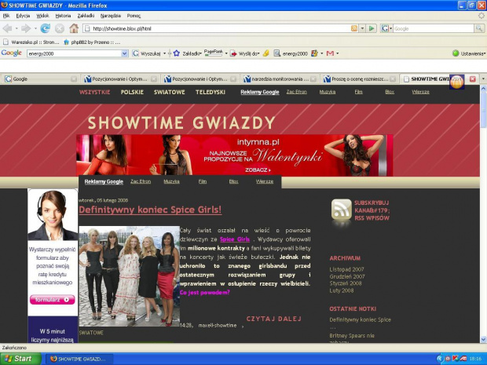
Task: Click the SUBSKRYBUJ KANAŁ RSS WPISÓW link
Action: tap(372, 210)
